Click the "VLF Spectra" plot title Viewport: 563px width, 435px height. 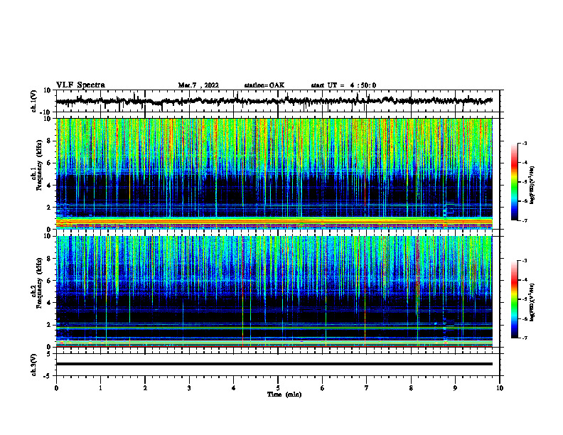80,85
